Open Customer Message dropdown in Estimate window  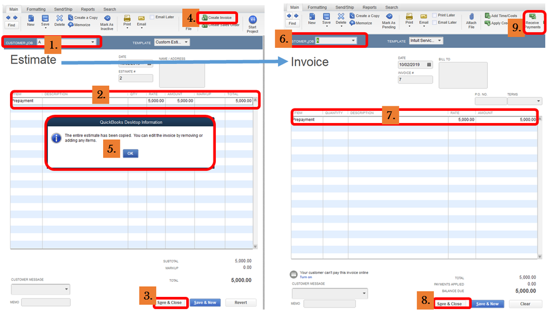tap(66, 289)
